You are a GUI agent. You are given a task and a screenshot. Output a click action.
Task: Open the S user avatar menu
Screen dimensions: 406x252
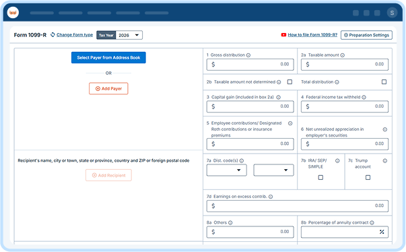tap(392, 13)
